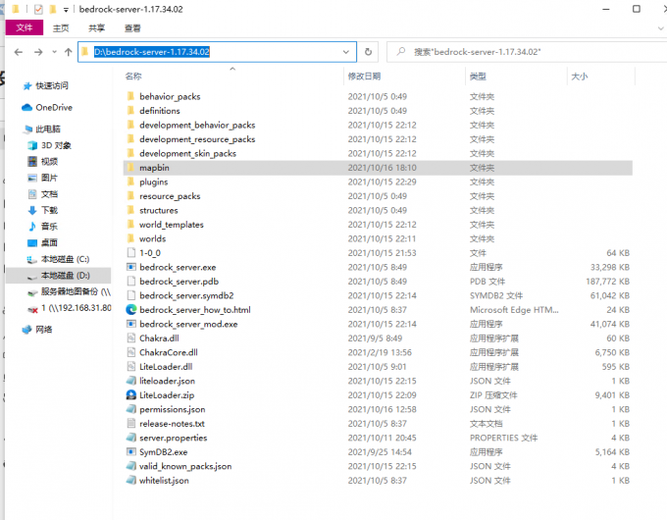Click the search box for bedrock-server-1.17.34.02
The height and width of the screenshot is (520, 667).
click(x=528, y=52)
